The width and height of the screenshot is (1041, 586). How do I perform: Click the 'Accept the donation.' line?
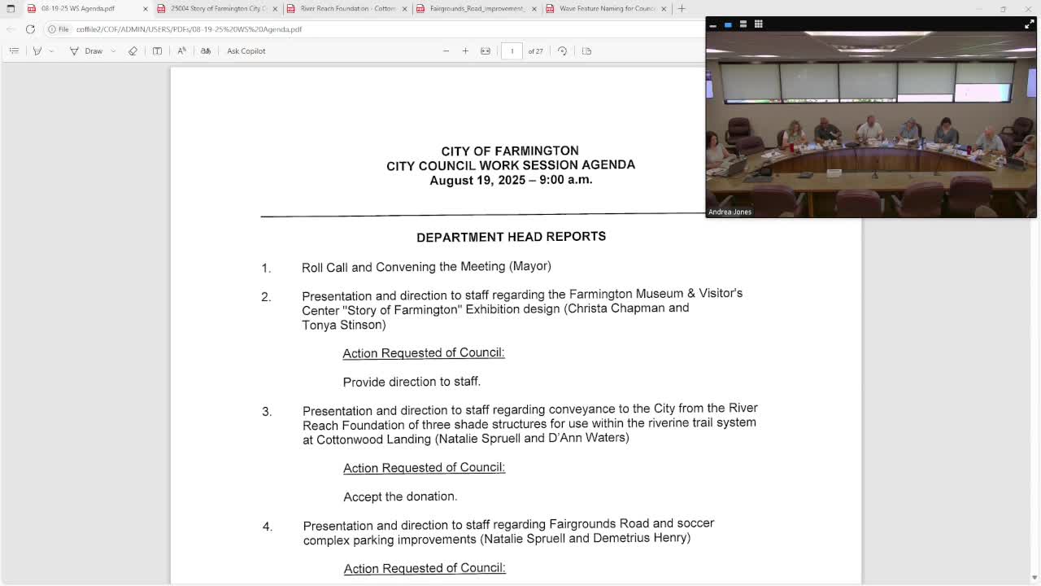pos(400,496)
